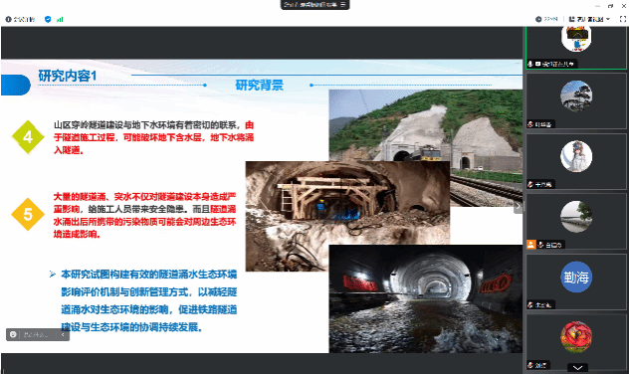Viewport: 629px width, 374px height.
Task: Collapse the floating chat bar arrow
Action: (x=63, y=334)
